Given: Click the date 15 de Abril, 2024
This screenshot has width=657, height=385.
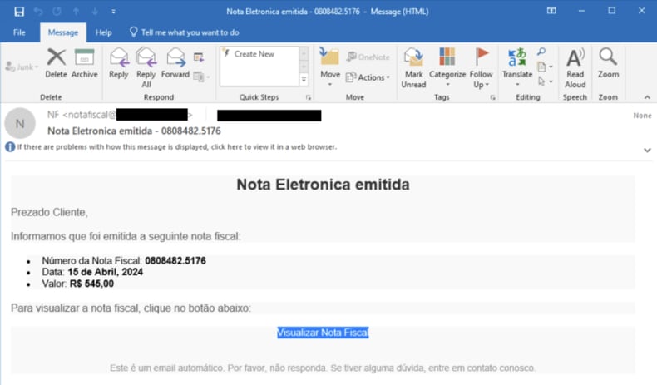Looking at the screenshot, I should pos(105,272).
